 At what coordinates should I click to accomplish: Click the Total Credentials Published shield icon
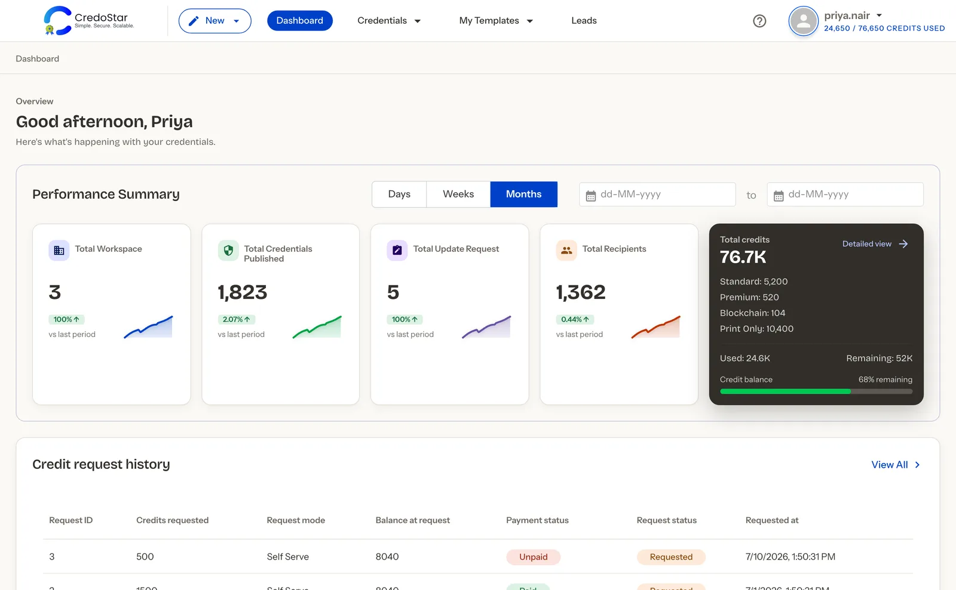point(228,251)
